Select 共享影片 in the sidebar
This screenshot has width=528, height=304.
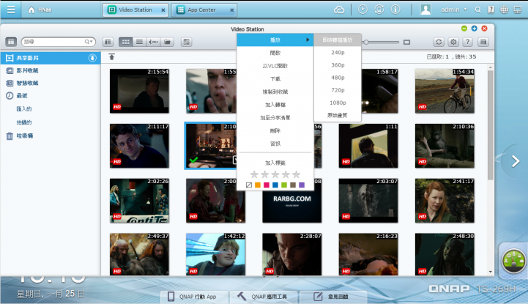(51, 58)
